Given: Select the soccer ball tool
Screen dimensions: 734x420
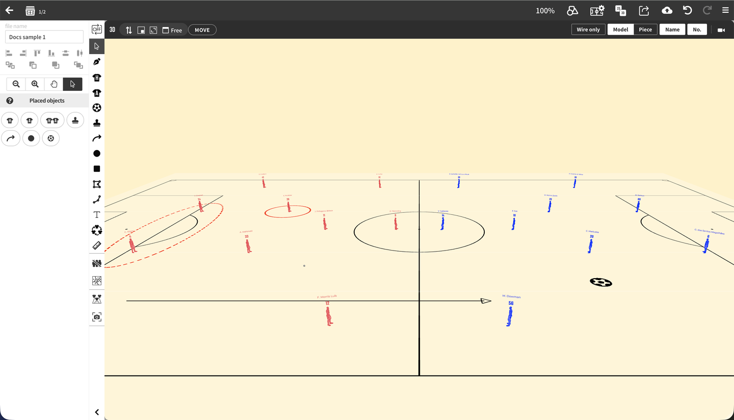Looking at the screenshot, I should click(97, 108).
